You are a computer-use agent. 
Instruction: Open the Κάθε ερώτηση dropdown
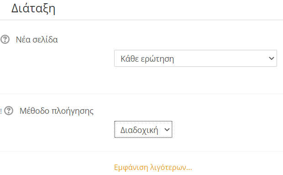coord(195,58)
